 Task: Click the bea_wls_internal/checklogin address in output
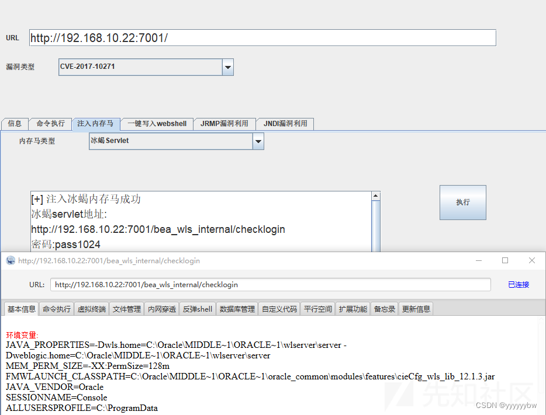[x=158, y=229]
